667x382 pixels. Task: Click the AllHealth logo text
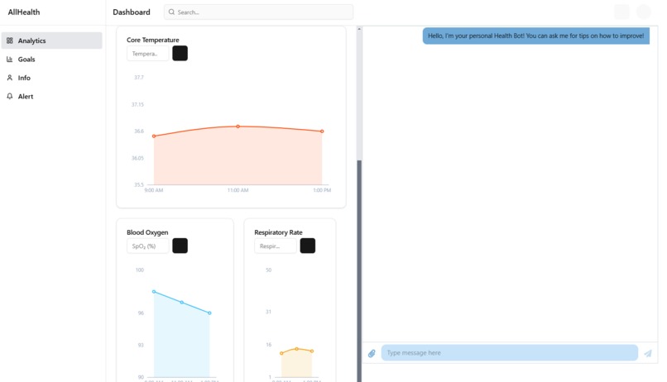point(24,12)
